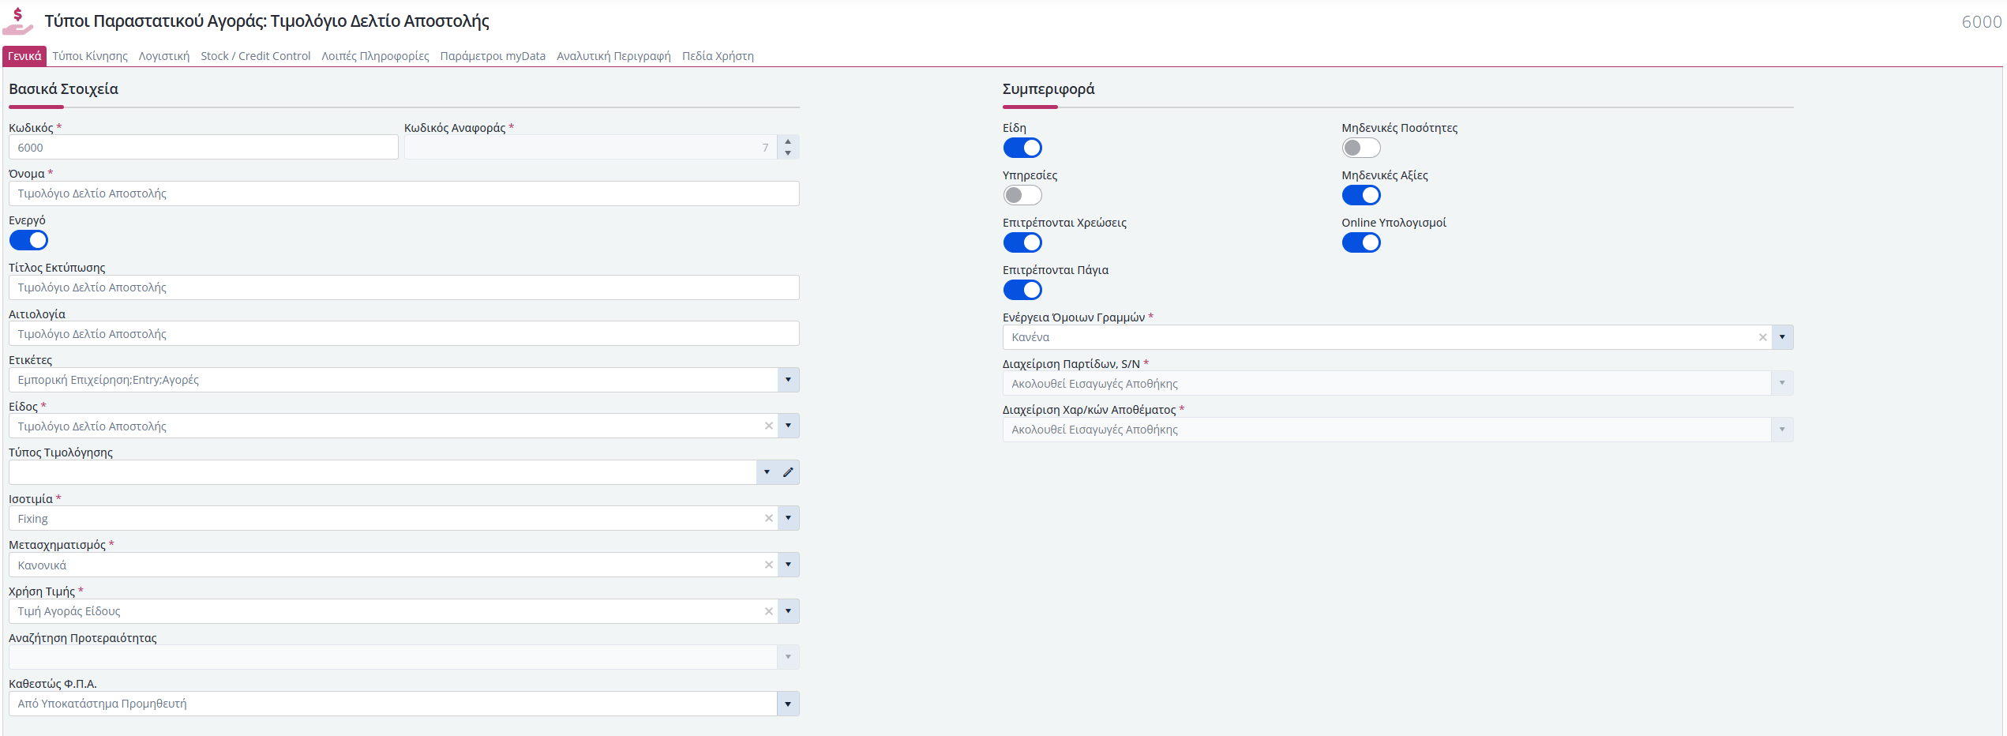Clear the Είδος field with its X icon
2007x736 pixels.
pos(768,426)
